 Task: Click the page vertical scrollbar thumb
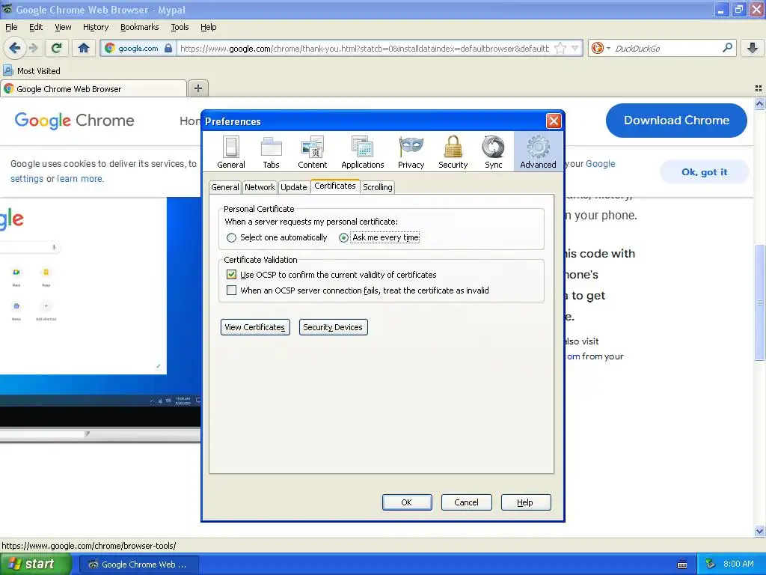(x=759, y=302)
